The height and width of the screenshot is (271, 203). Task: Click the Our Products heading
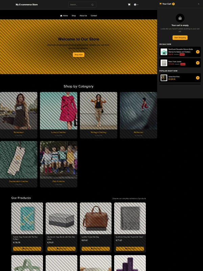coord(21,198)
